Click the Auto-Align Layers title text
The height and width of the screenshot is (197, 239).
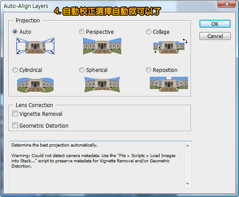click(x=26, y=6)
